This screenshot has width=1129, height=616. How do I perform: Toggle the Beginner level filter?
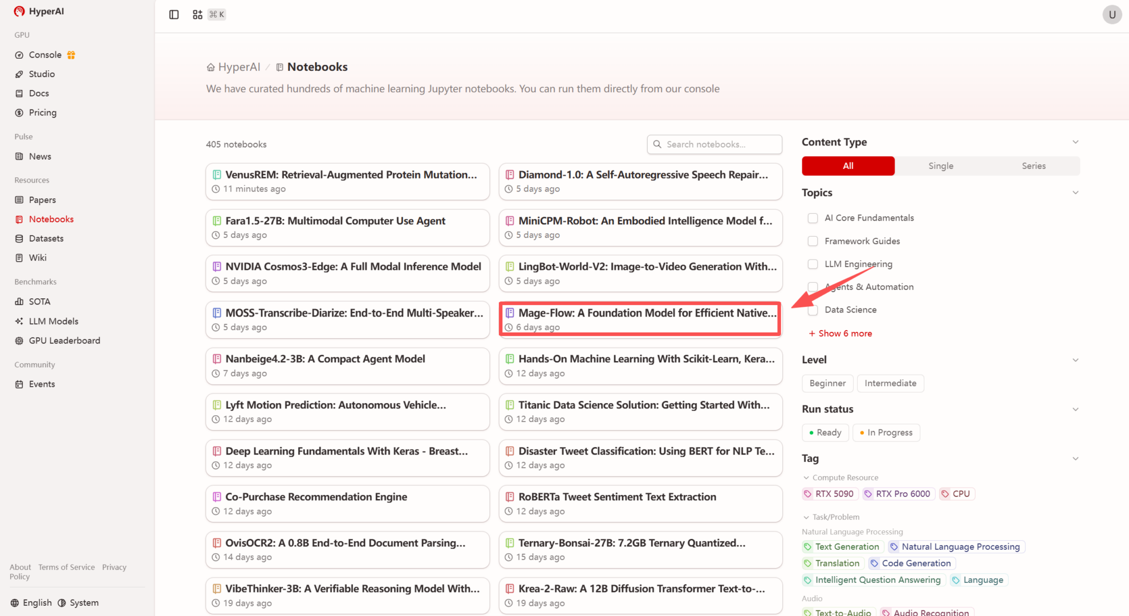(x=827, y=383)
